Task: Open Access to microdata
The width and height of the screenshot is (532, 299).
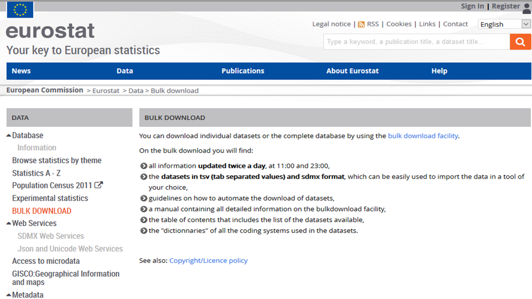Action: click(46, 261)
